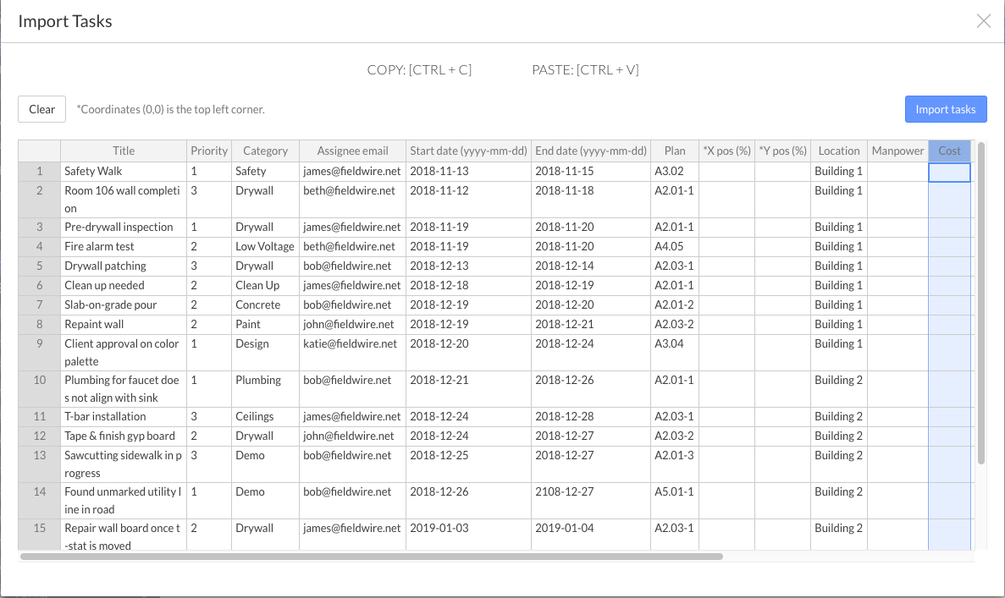Select the Title column header

pos(124,151)
